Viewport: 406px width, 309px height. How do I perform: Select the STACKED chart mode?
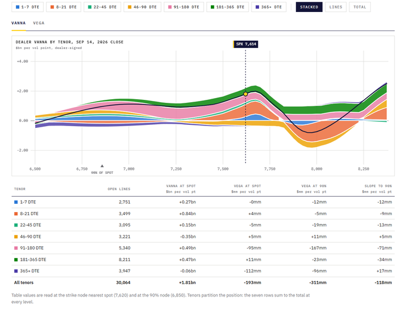point(309,7)
